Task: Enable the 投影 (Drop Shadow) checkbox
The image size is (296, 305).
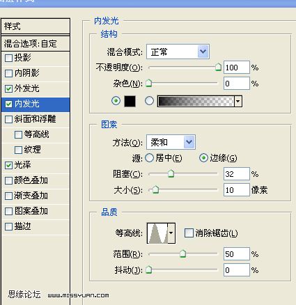Action: point(8,58)
